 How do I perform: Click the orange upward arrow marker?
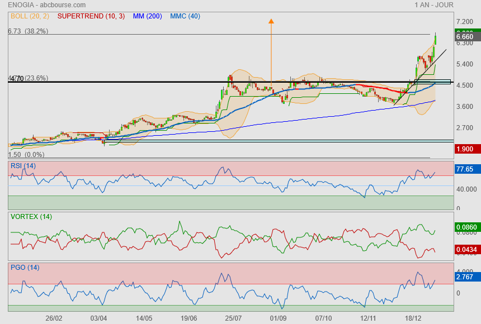point(271,22)
